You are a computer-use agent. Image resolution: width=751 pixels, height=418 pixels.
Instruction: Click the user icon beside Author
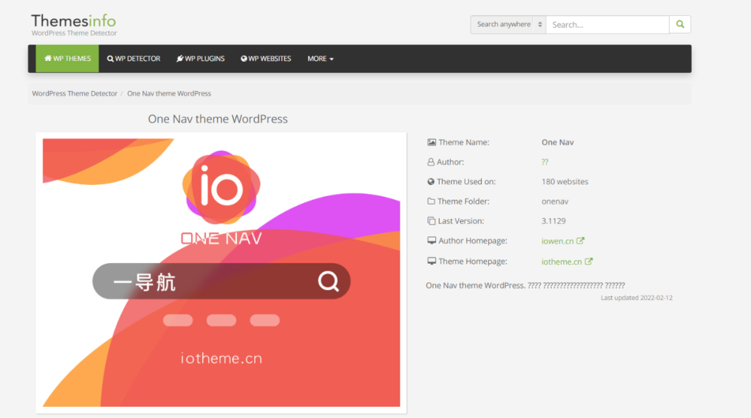[431, 161]
